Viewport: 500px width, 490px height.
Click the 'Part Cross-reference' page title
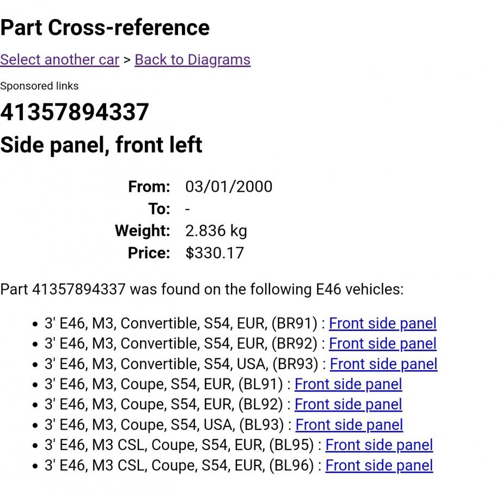tap(105, 27)
